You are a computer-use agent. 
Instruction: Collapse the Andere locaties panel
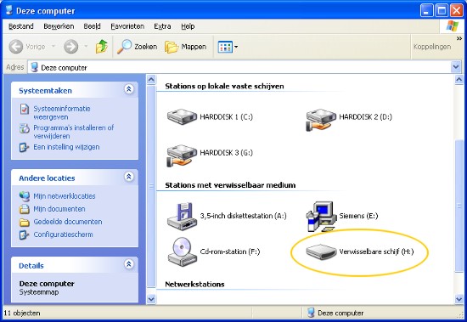(129, 177)
